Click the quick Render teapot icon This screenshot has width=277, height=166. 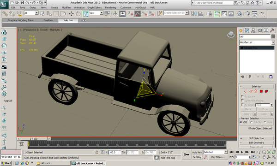[262, 13]
